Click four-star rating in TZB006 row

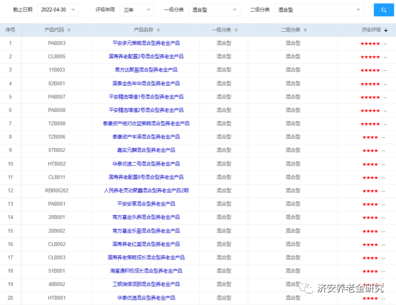(x=370, y=137)
